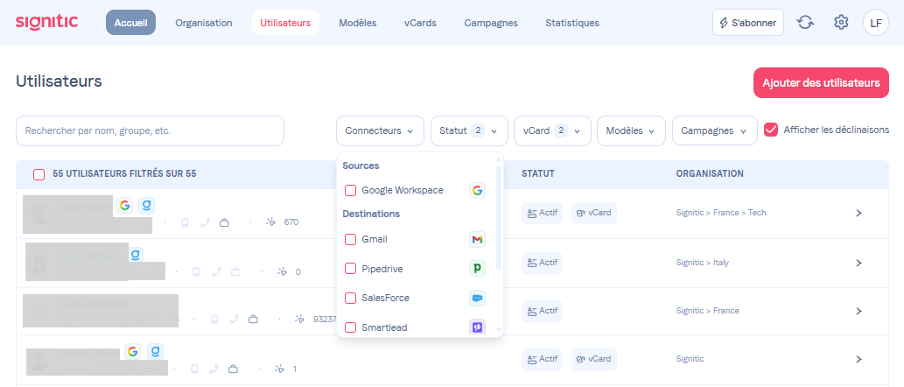
Task: Click the click-count icon next to 670
Action: 271,222
